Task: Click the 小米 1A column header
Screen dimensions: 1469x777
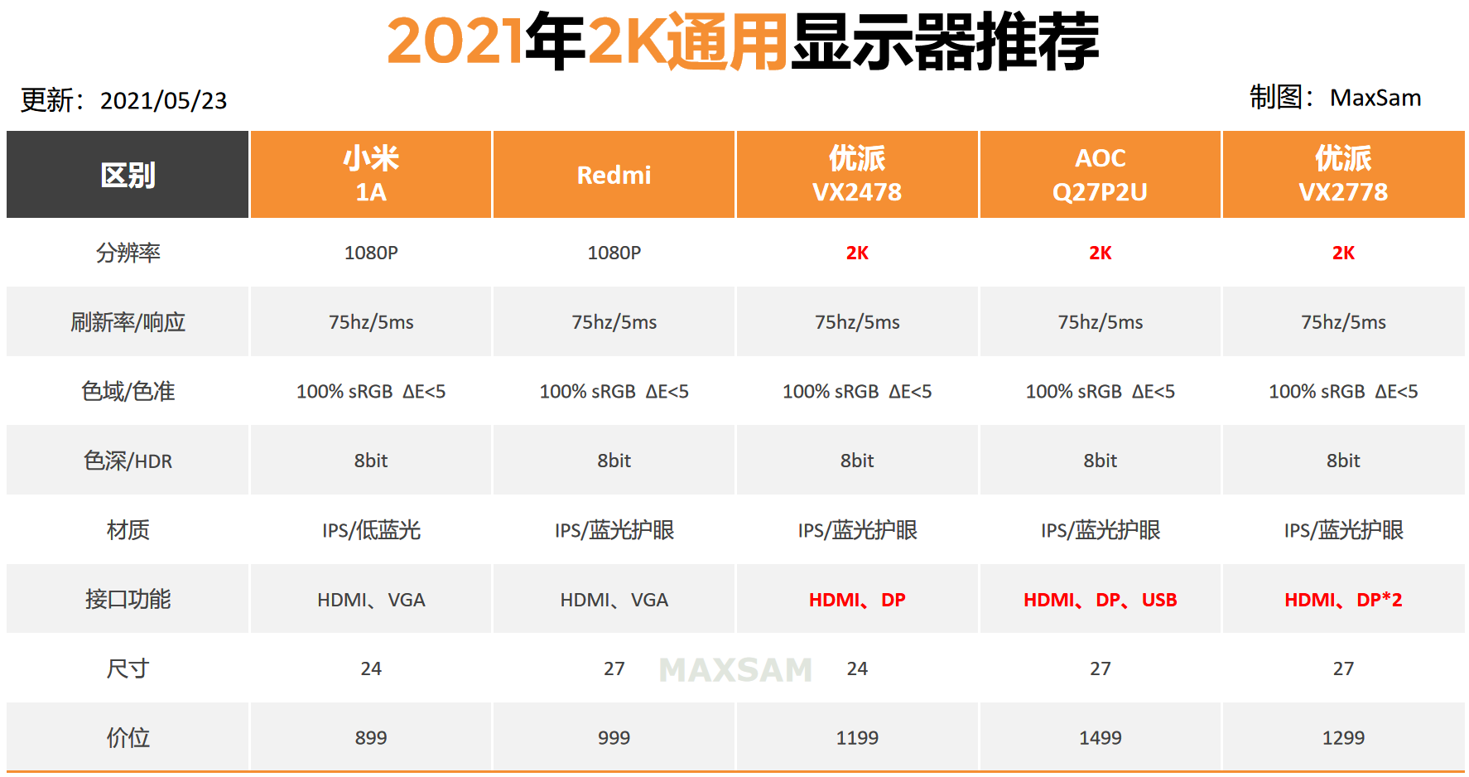Action: coord(371,175)
